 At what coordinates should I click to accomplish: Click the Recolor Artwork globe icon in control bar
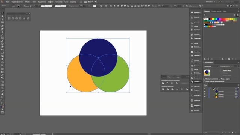tap(101, 6)
